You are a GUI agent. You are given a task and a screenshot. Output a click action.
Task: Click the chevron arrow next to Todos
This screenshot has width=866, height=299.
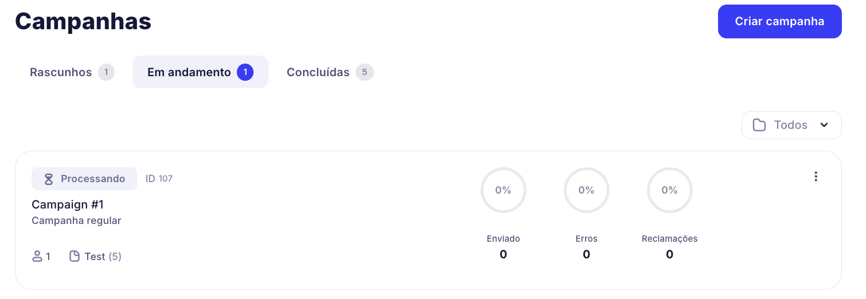point(824,125)
